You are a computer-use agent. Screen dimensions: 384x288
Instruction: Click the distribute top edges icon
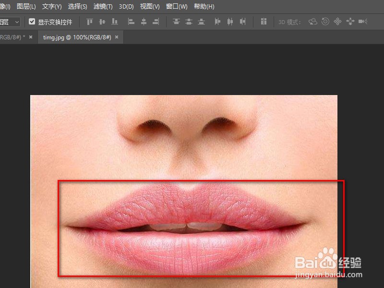pyautogui.click(x=176, y=22)
